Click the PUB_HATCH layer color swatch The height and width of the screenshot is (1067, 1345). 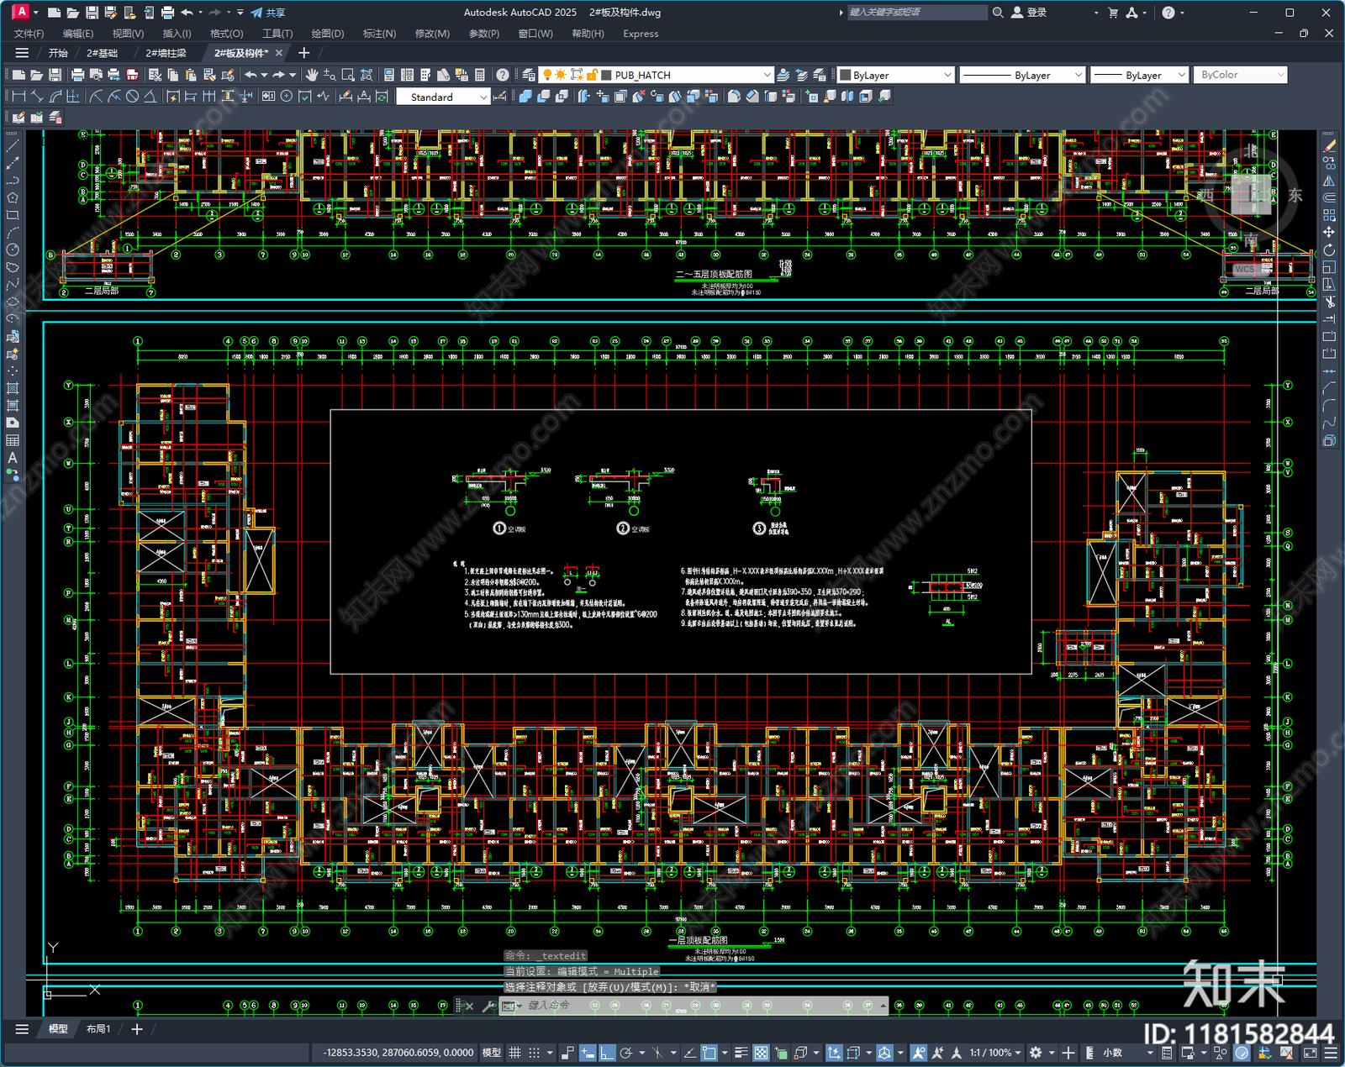606,75
